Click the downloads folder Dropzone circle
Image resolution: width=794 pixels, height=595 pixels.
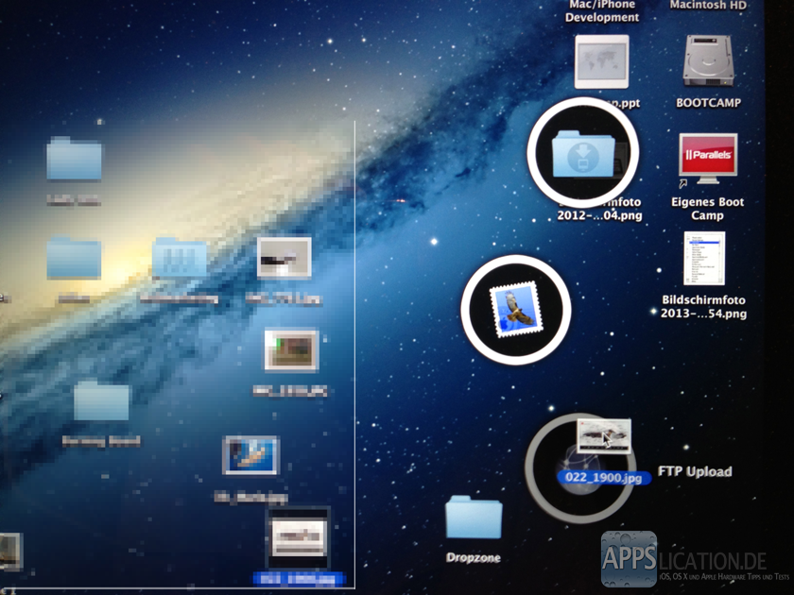point(583,152)
